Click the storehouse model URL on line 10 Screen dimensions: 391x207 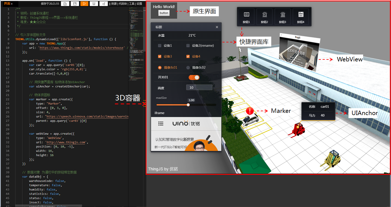pyautogui.click(x=82, y=48)
